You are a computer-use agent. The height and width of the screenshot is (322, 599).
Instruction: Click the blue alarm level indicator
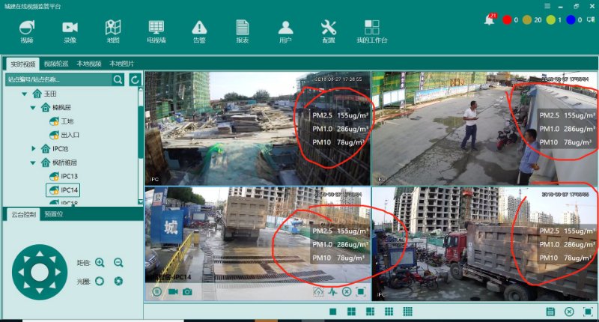coord(571,20)
